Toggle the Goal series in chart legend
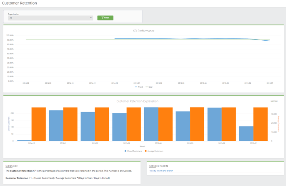286x186 pixels. [x=149, y=87]
